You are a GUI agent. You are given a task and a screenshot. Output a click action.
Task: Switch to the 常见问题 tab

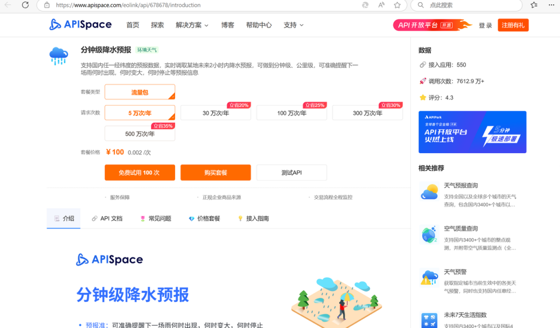click(156, 219)
